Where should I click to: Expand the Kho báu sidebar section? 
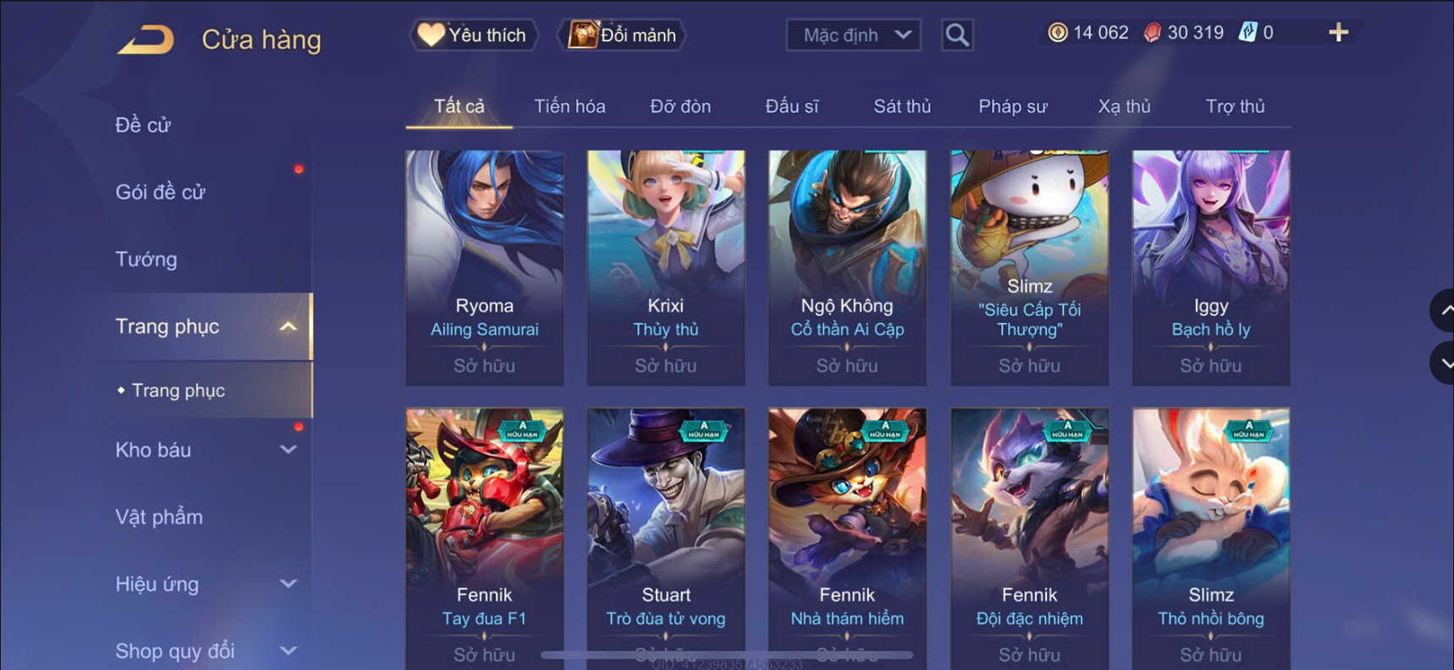pyautogui.click(x=288, y=450)
